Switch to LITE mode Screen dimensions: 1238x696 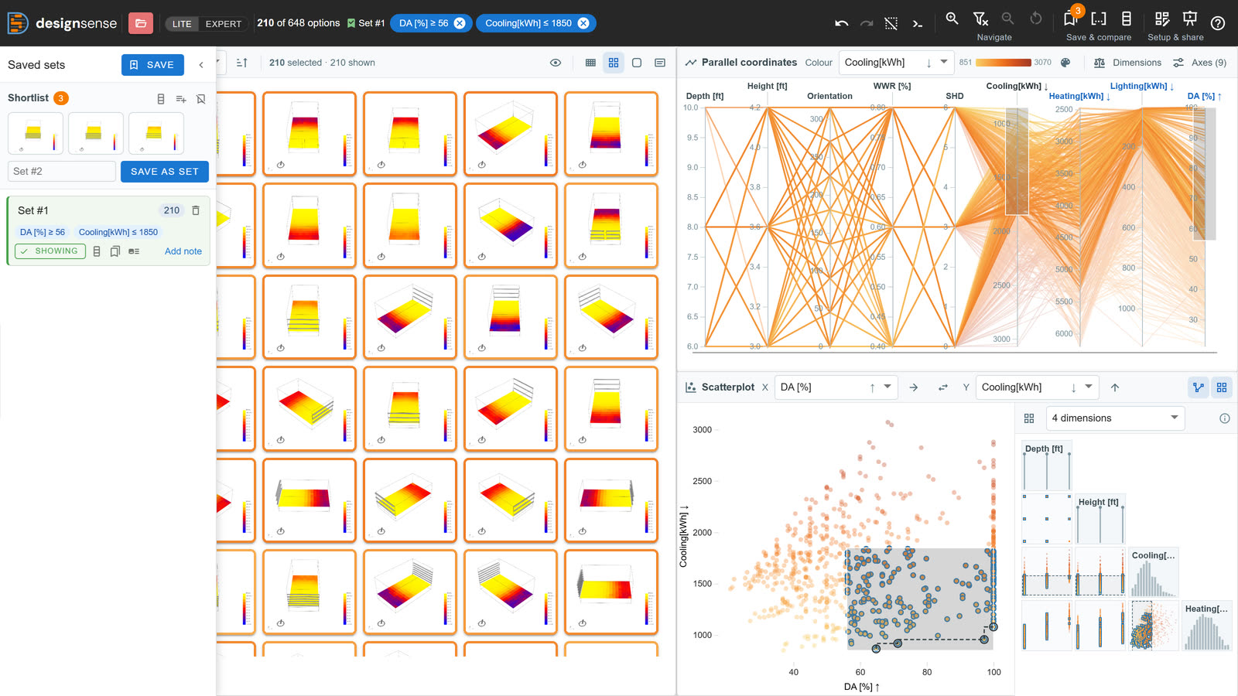click(x=182, y=24)
